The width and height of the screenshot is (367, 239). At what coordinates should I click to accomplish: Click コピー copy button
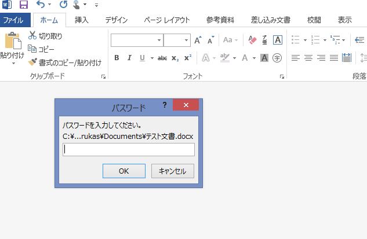click(x=41, y=49)
